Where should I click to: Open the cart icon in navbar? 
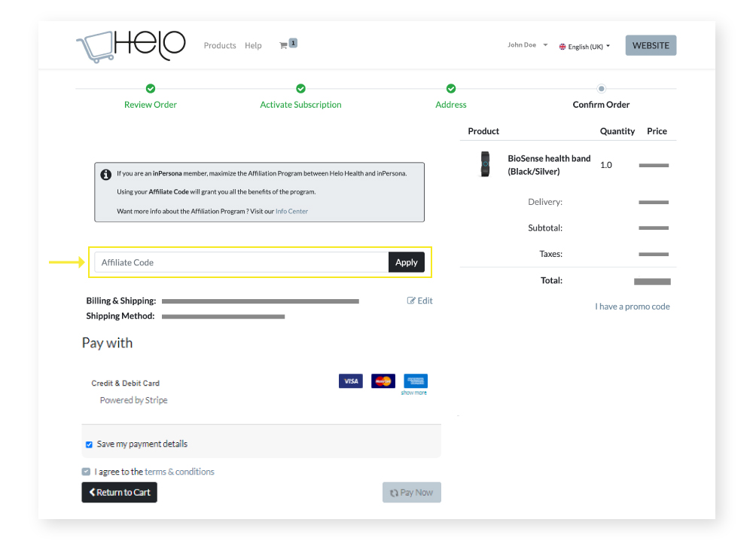284,45
